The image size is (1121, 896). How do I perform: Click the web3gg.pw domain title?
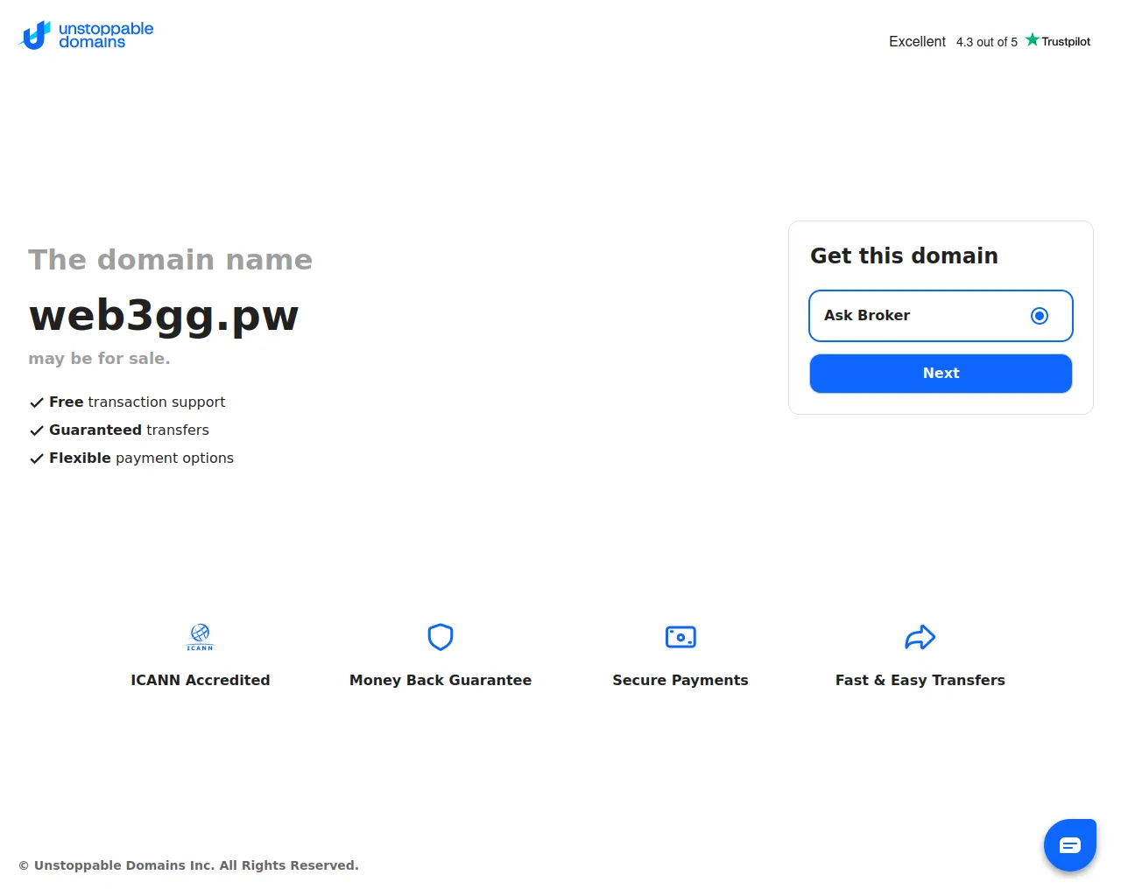pos(164,315)
